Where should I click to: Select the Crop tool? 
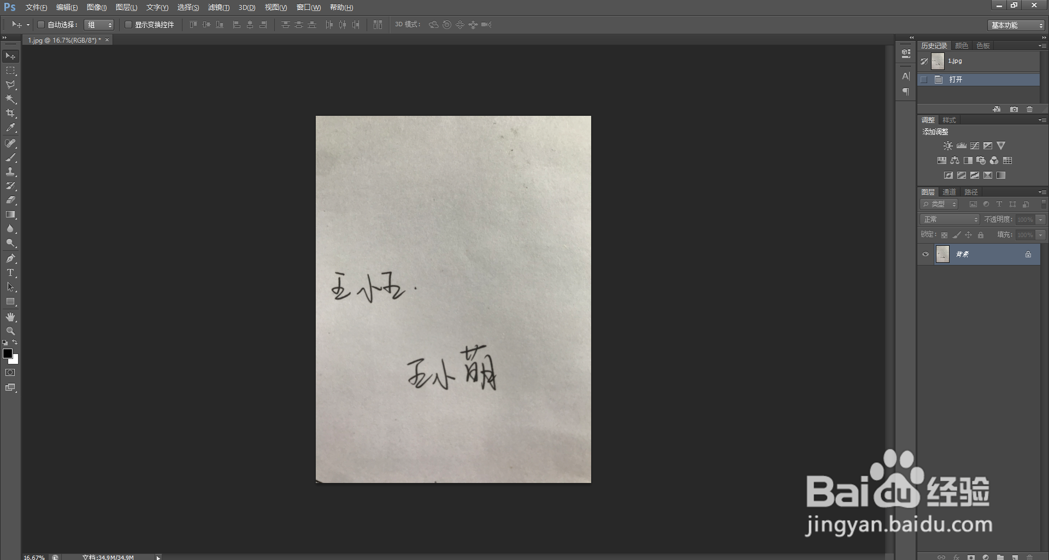[x=10, y=113]
